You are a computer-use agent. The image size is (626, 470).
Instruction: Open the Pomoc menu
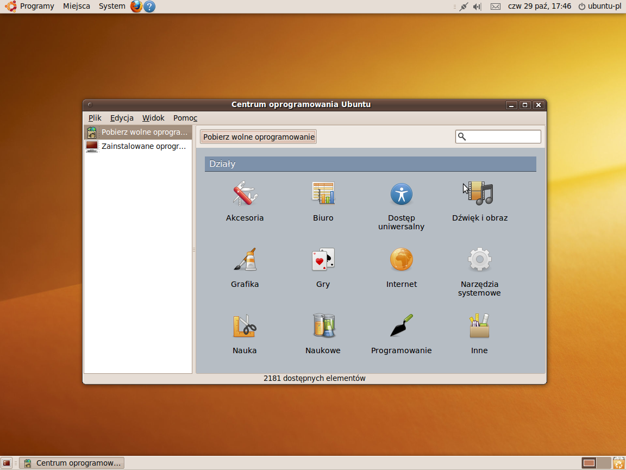tap(185, 118)
